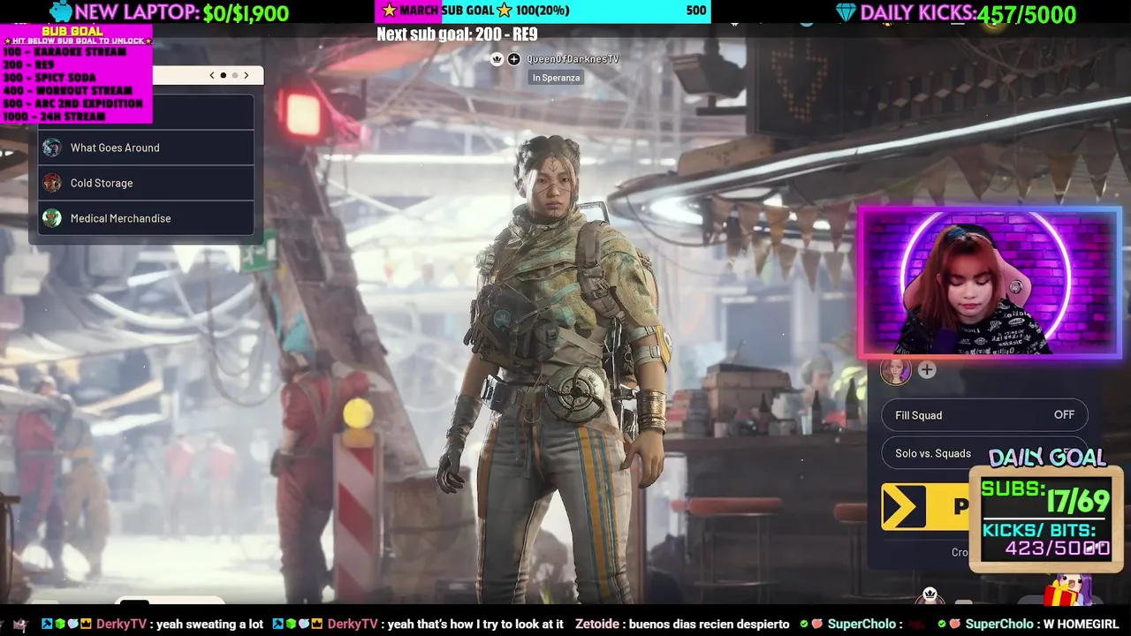Click Zetoide chat message 'buenos dias recien despierto'
This screenshot has width=1131, height=636.
tap(682, 624)
